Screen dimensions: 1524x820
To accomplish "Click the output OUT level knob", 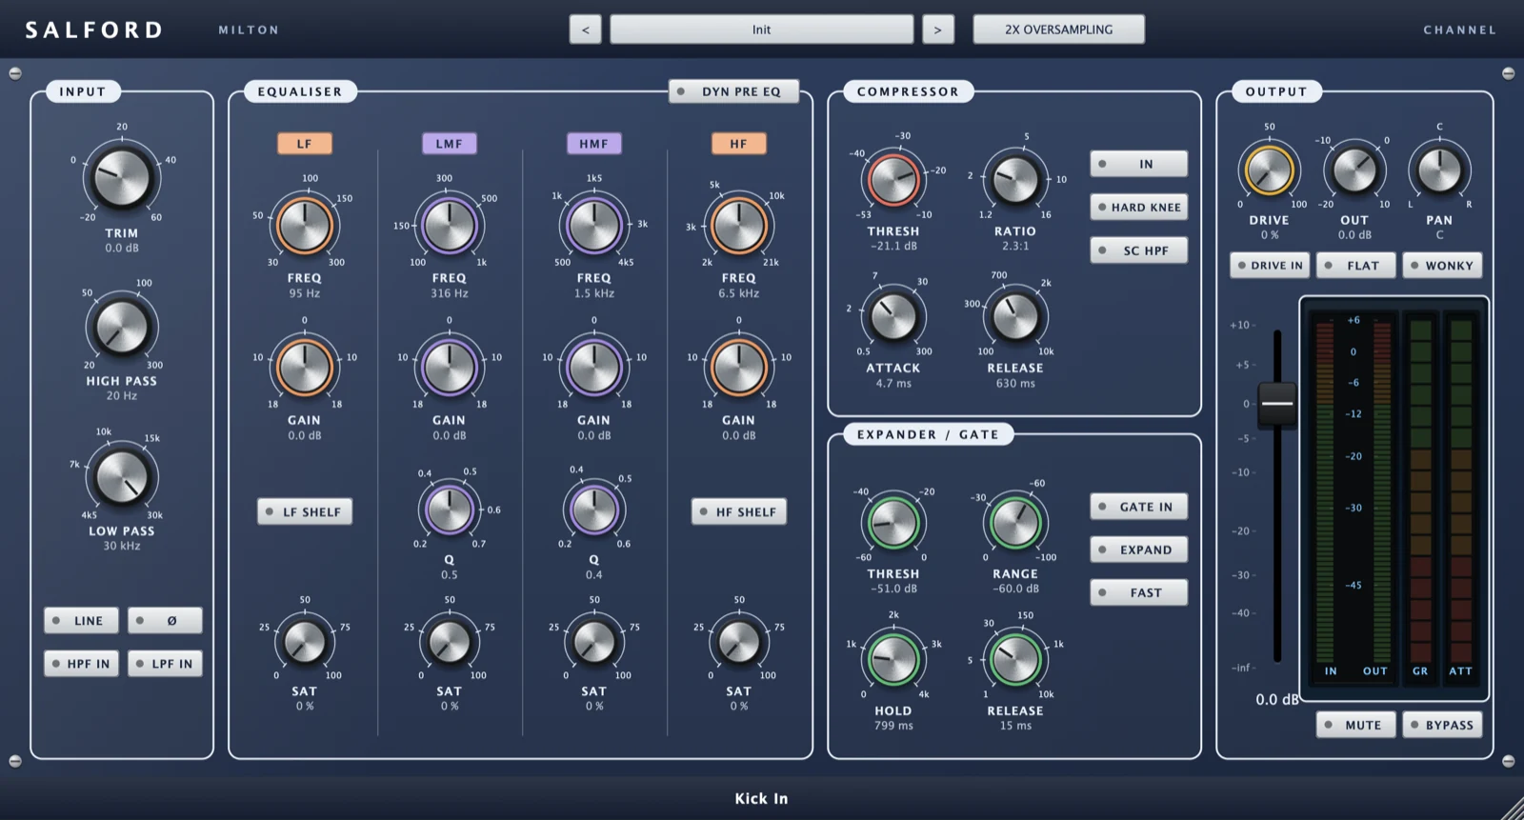I will pos(1354,170).
